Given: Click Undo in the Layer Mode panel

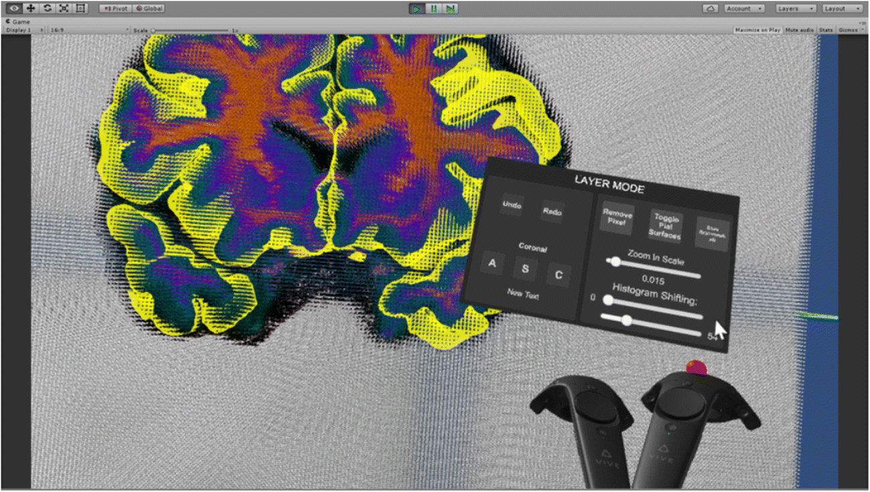Looking at the screenshot, I should point(512,206).
